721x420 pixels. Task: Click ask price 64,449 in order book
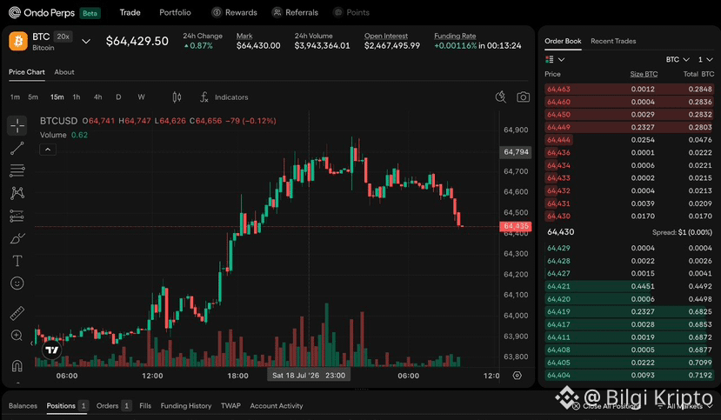pos(558,127)
